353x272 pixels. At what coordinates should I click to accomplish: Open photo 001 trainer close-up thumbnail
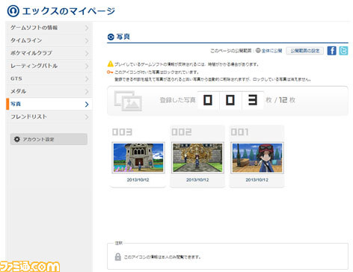pyautogui.click(x=257, y=158)
